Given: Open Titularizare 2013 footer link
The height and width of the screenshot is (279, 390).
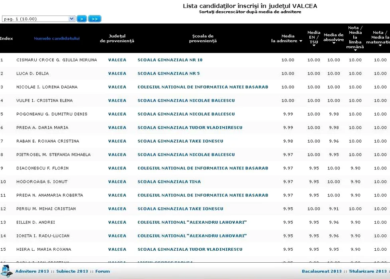Looking at the screenshot, I should 368,271.
